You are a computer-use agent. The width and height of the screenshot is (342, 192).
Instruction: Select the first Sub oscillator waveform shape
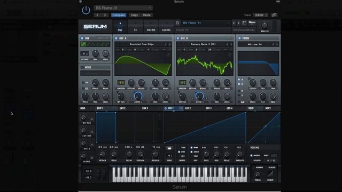pyautogui.click(x=83, y=44)
